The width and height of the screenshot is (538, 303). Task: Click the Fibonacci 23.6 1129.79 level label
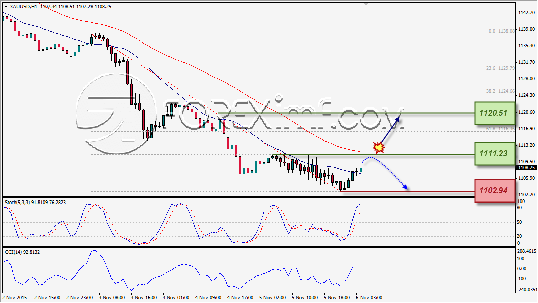point(500,68)
